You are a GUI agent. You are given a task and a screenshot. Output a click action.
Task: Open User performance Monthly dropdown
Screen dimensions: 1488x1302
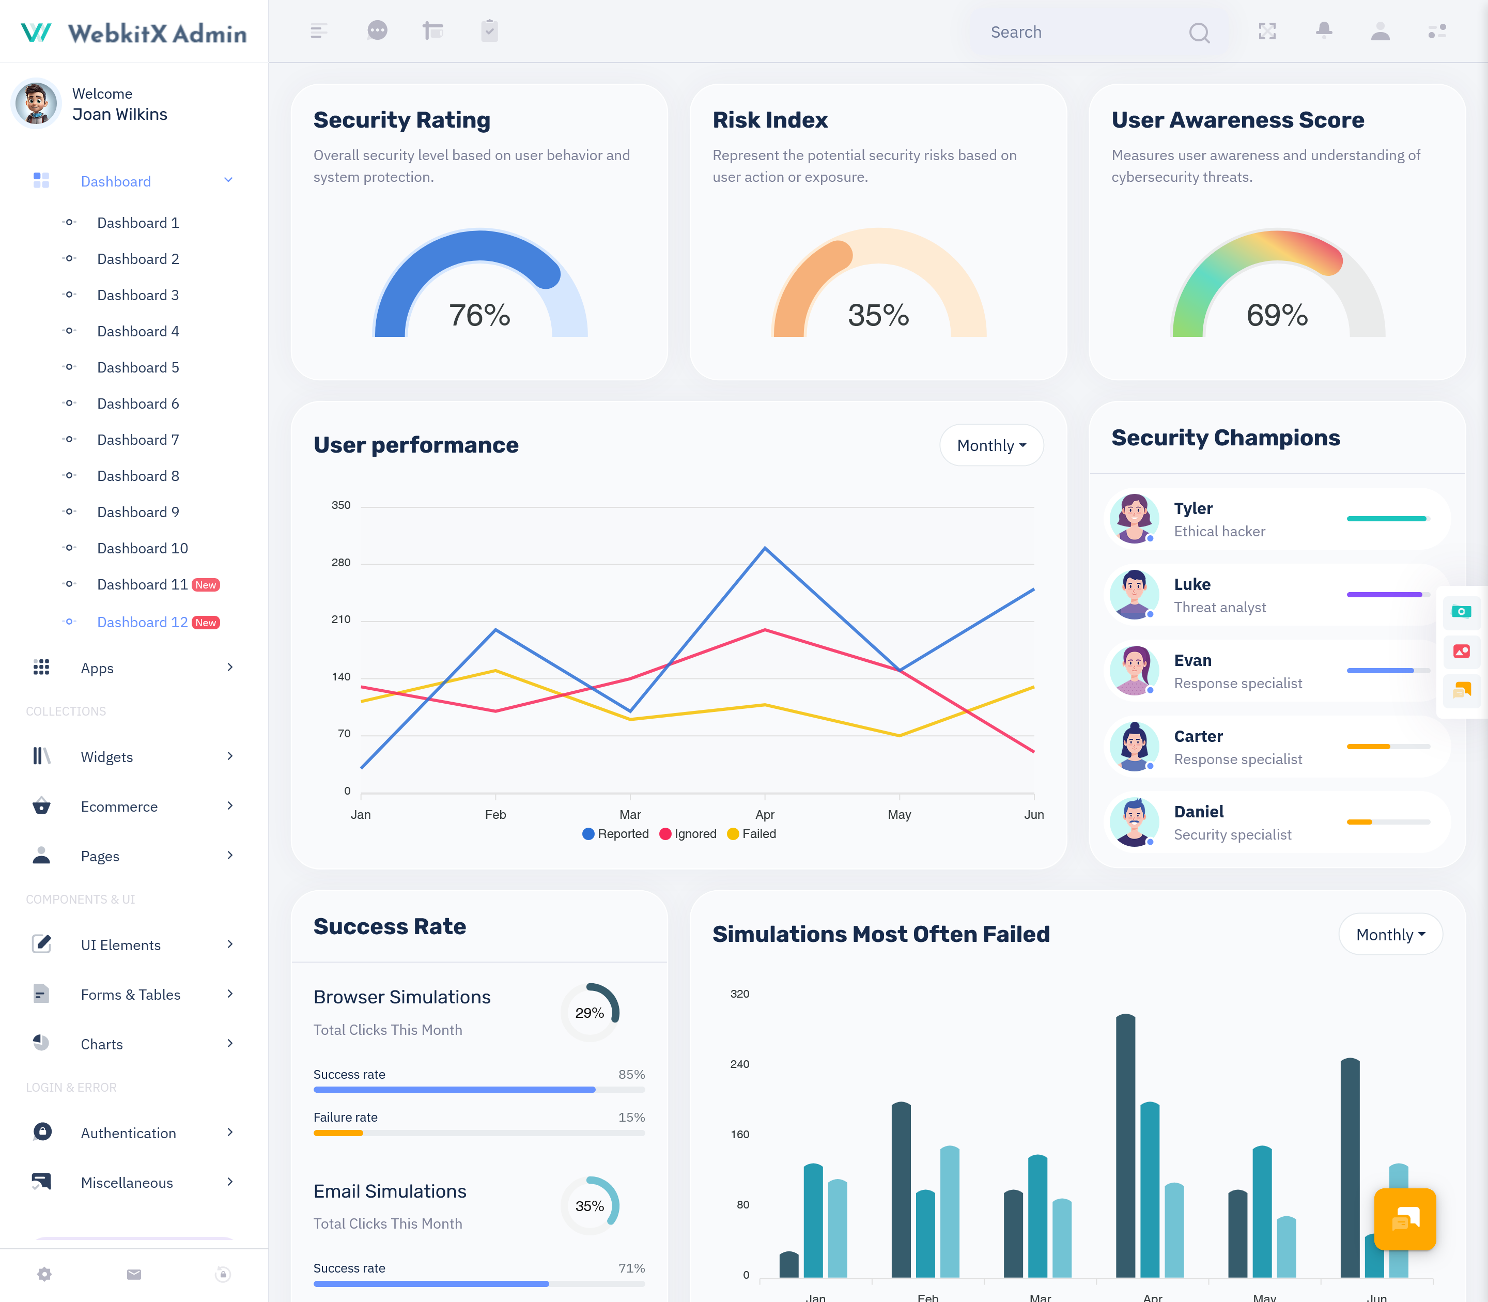pos(991,445)
